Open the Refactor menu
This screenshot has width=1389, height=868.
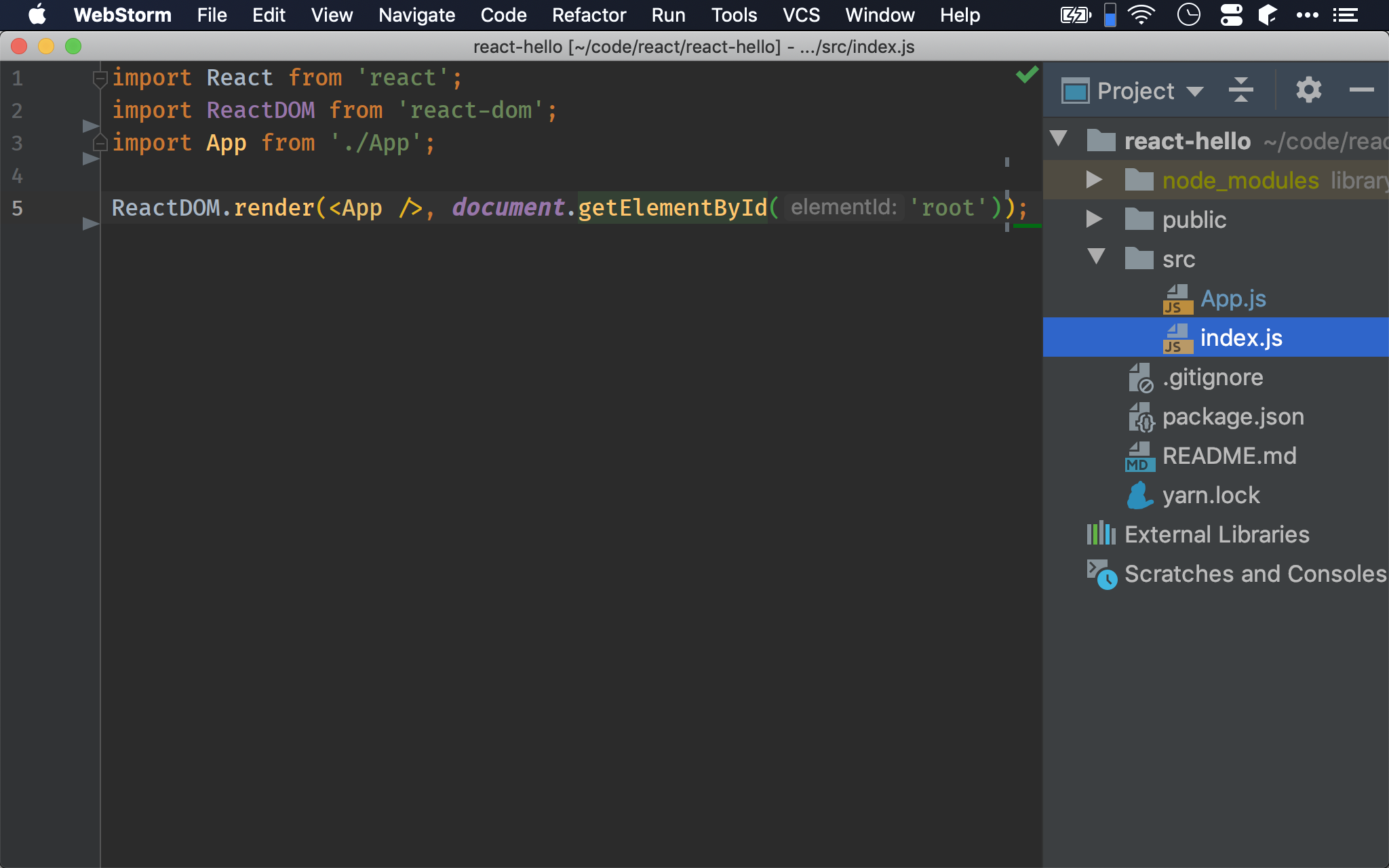click(x=587, y=14)
